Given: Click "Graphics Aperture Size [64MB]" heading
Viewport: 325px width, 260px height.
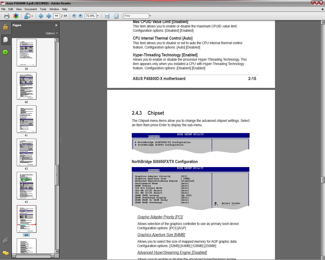Looking at the screenshot, I should [x=161, y=235].
